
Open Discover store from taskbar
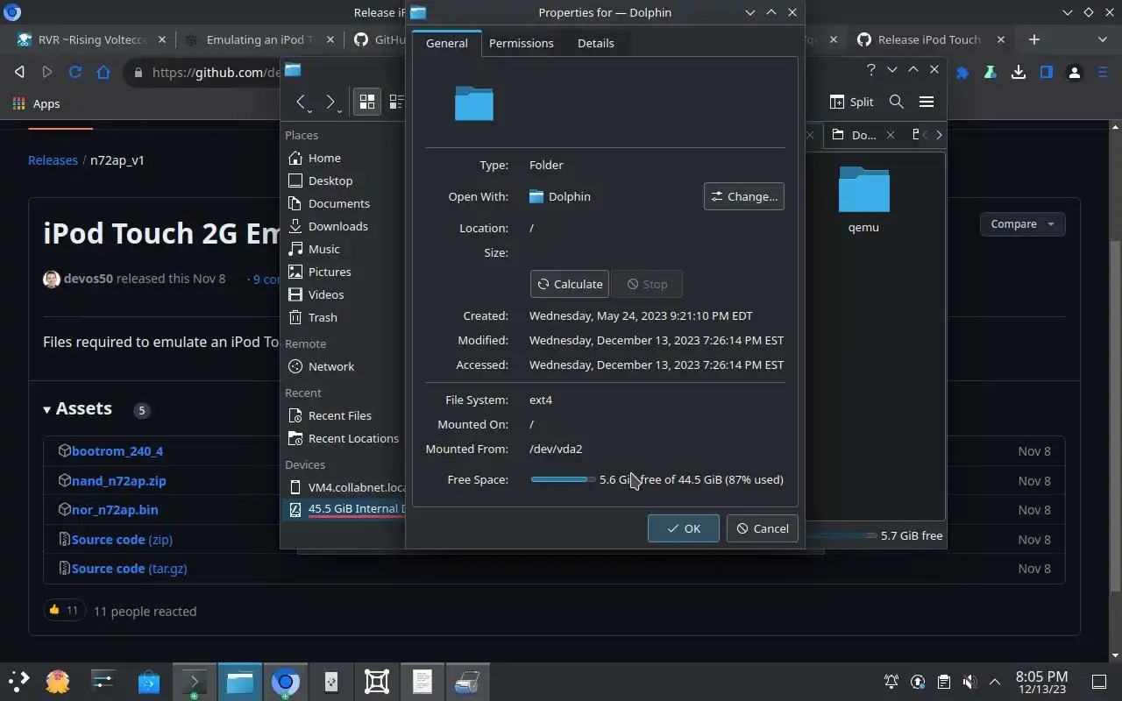coord(148,682)
